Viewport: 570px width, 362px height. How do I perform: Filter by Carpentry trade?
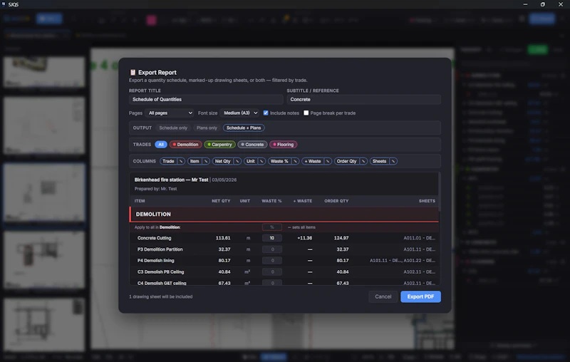pyautogui.click(x=219, y=144)
